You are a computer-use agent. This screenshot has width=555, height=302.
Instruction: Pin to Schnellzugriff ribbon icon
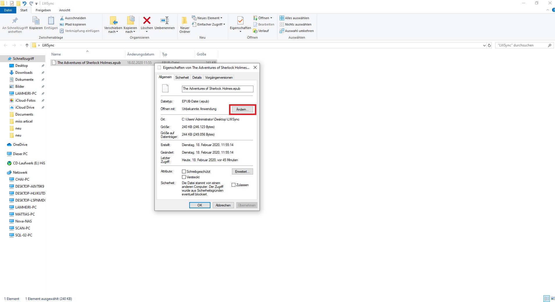pos(15,25)
